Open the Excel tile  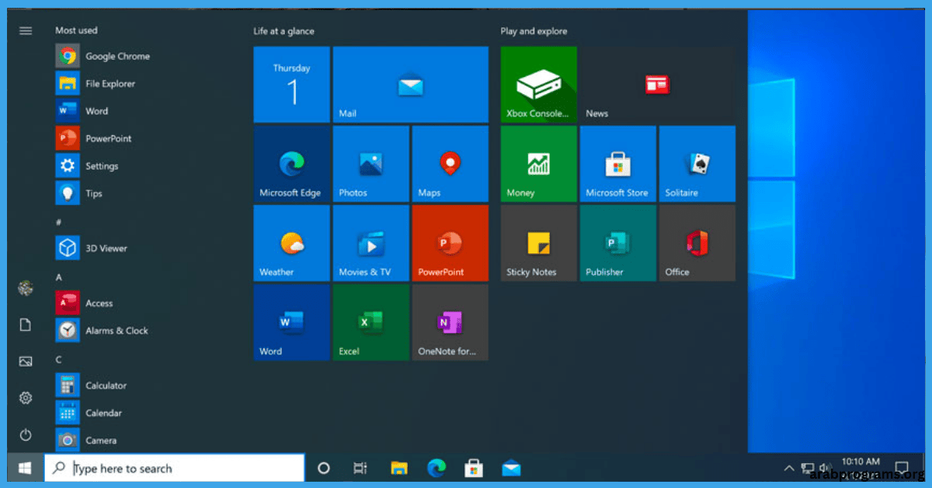[x=370, y=322]
